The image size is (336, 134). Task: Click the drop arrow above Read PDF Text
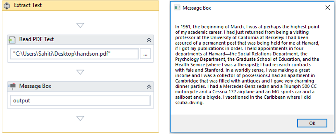tap(80, 25)
